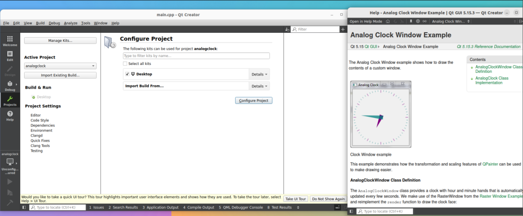
Task: Click the Configure Project folder icon
Action: coord(110,42)
